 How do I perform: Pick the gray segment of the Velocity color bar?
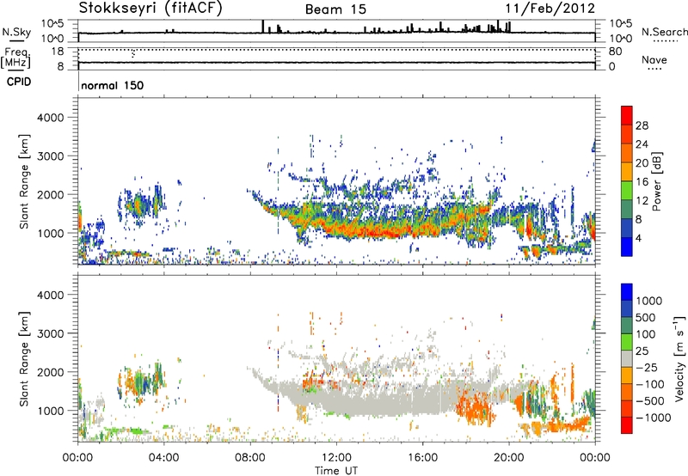627,358
